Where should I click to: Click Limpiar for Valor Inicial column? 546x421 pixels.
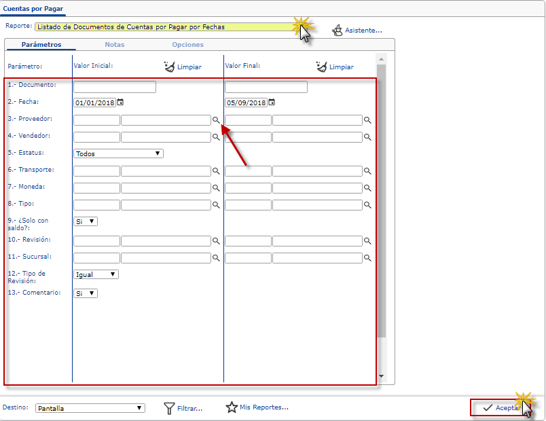pos(183,67)
